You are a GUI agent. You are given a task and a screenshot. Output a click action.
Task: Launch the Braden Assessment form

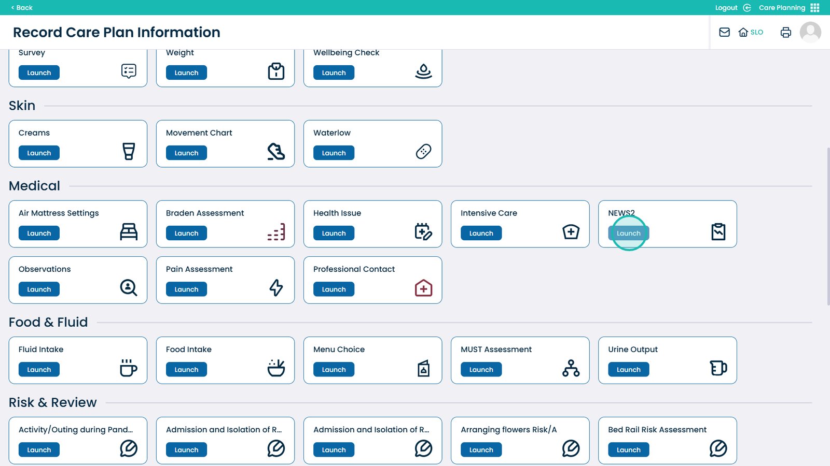[x=186, y=234]
